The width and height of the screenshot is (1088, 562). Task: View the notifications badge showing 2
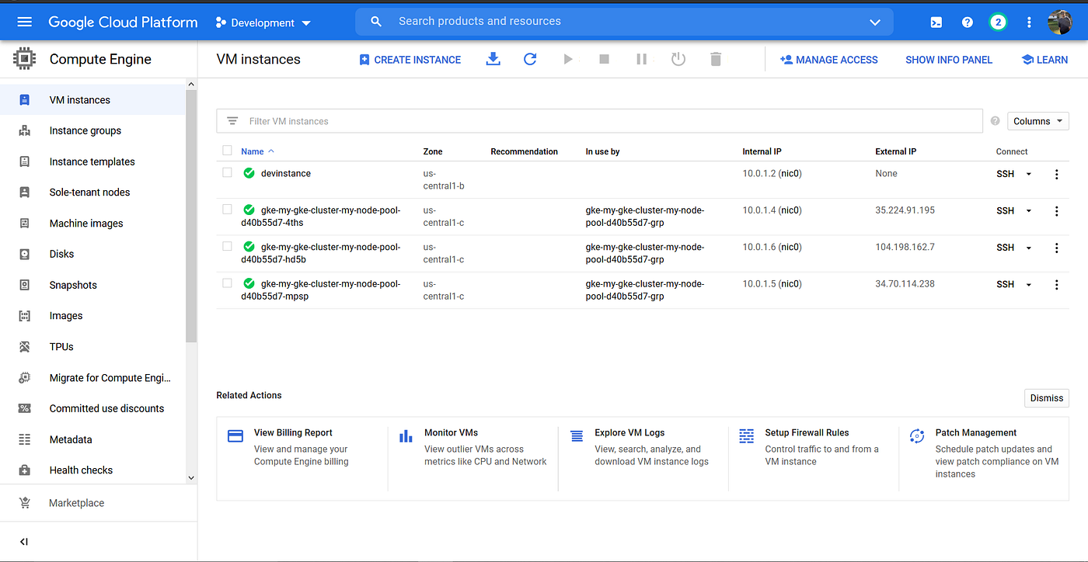998,23
